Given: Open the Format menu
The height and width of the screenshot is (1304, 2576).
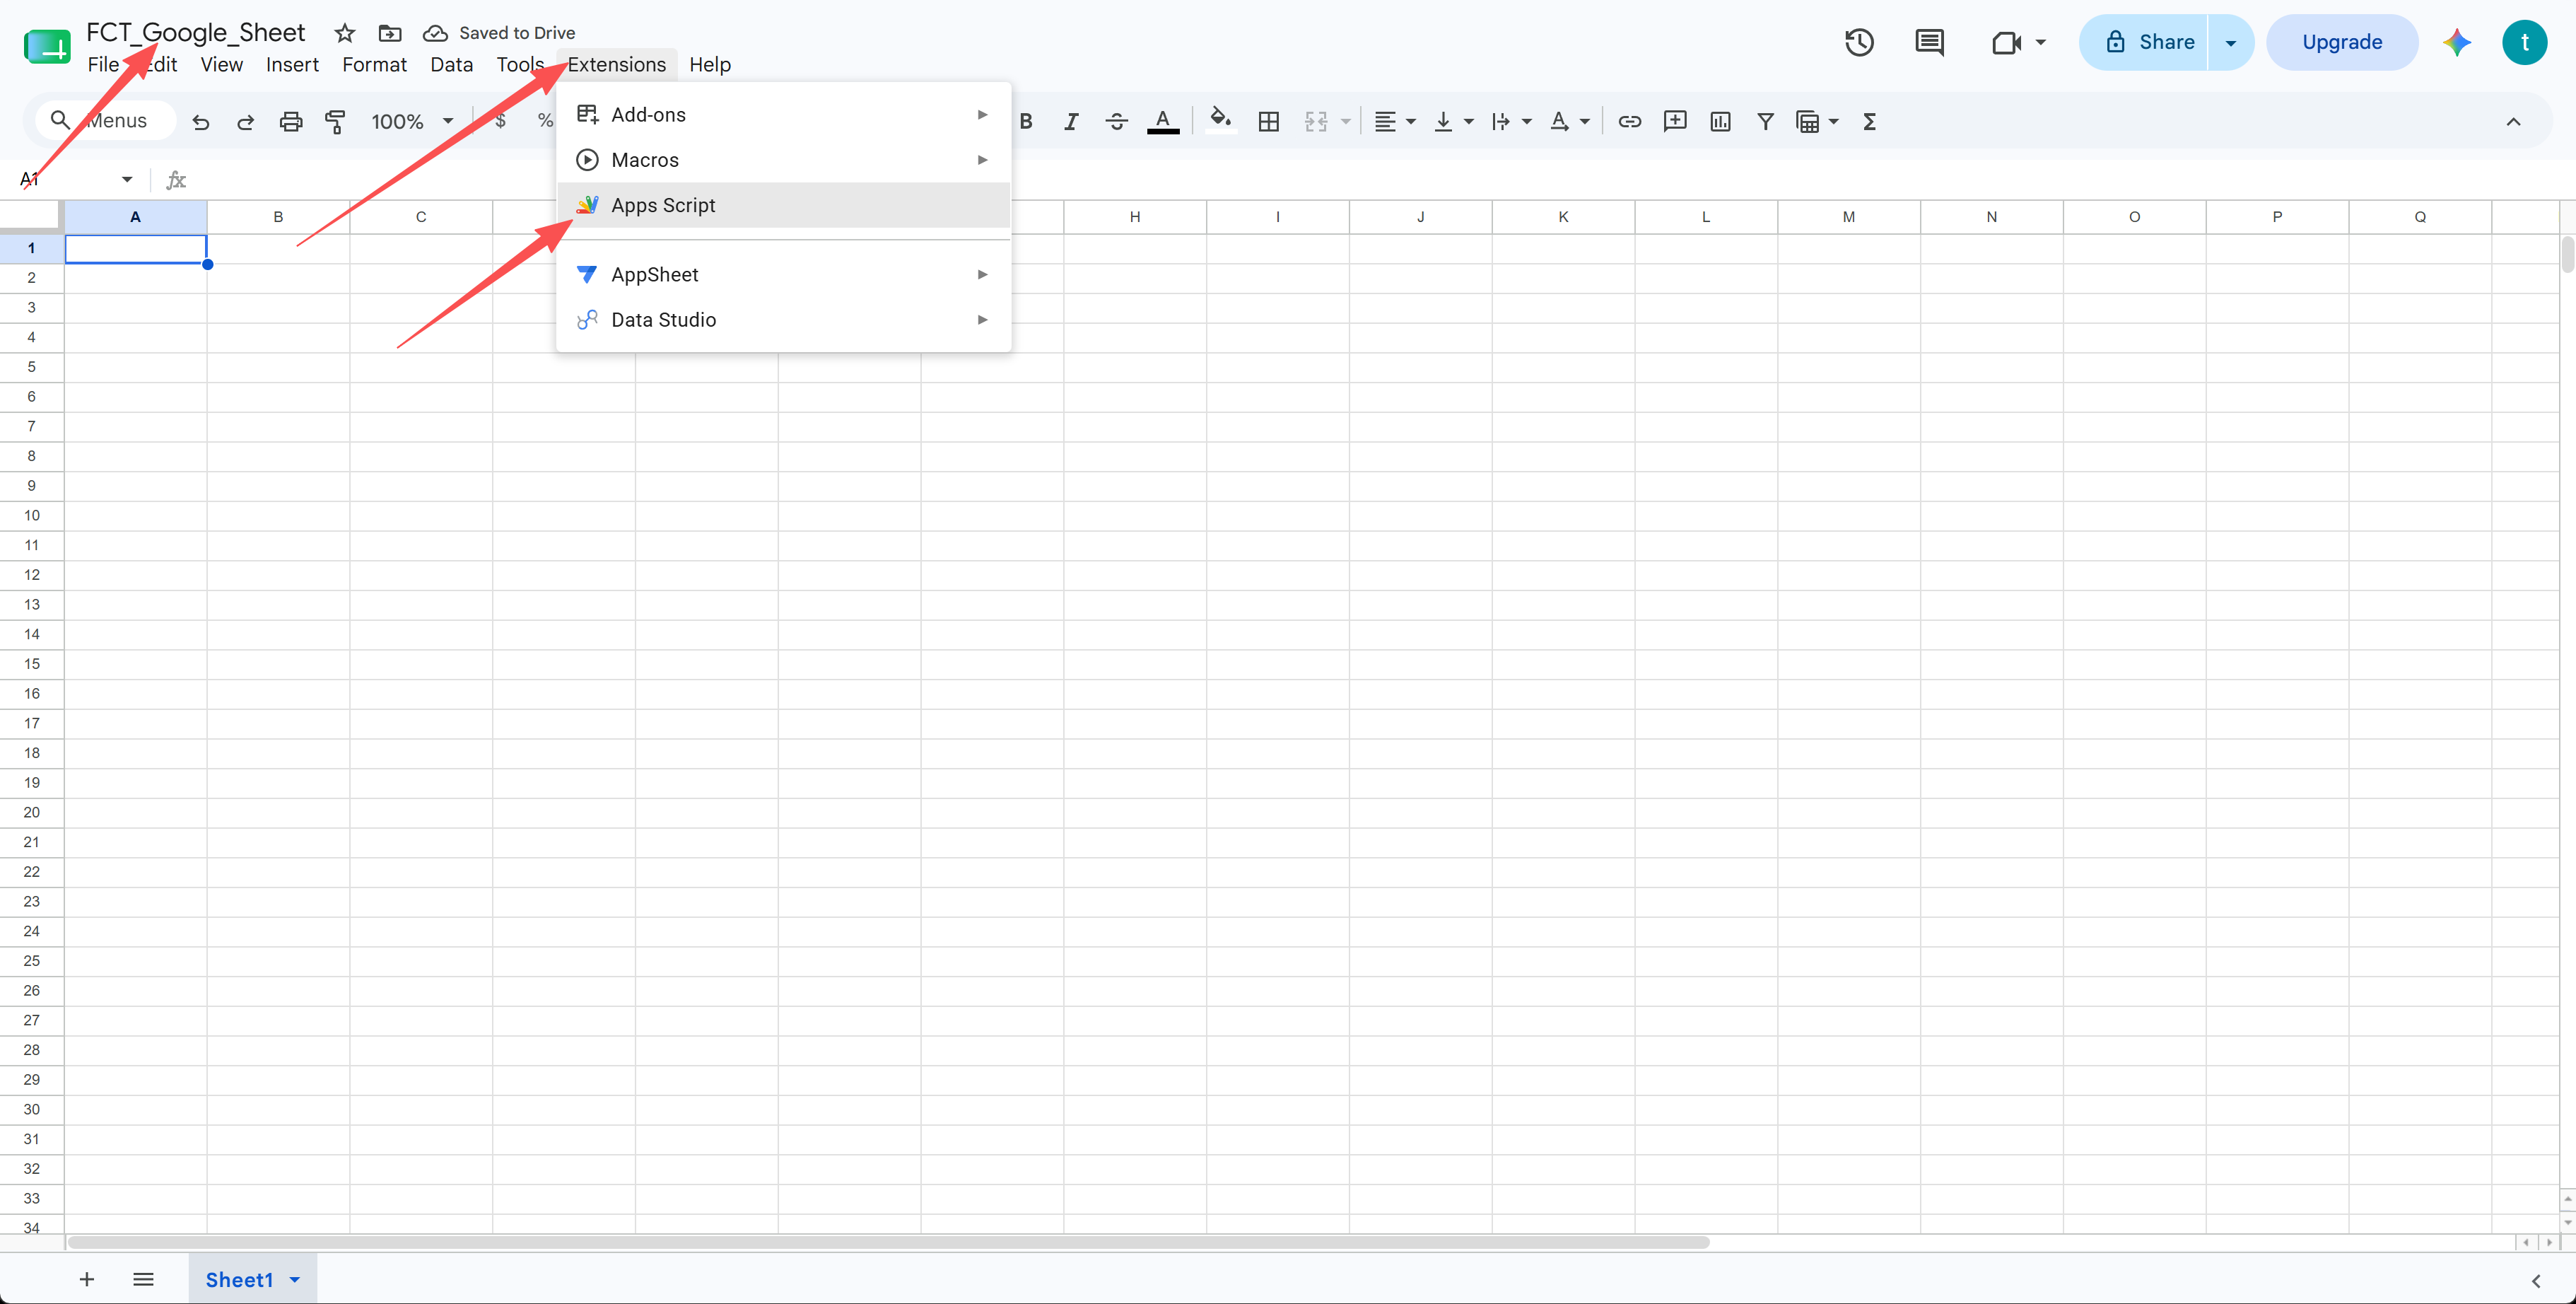Looking at the screenshot, I should tap(374, 65).
